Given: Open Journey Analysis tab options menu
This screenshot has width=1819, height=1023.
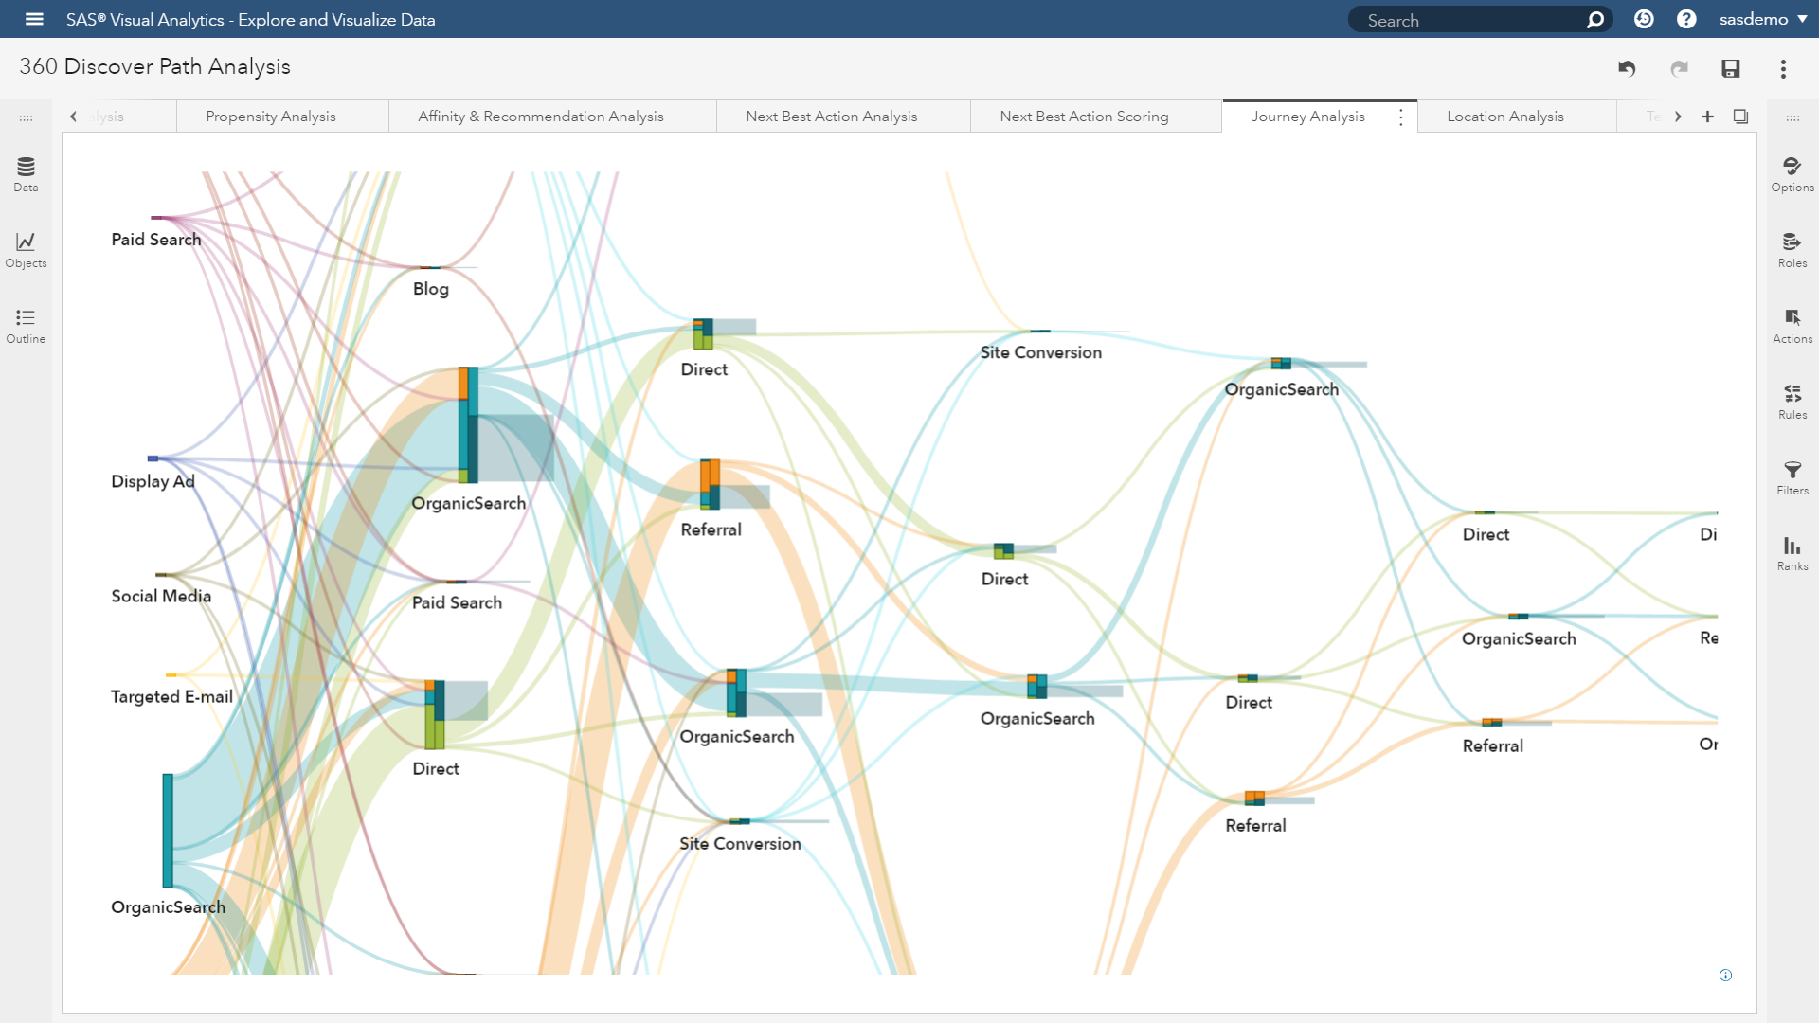Looking at the screenshot, I should [1401, 117].
